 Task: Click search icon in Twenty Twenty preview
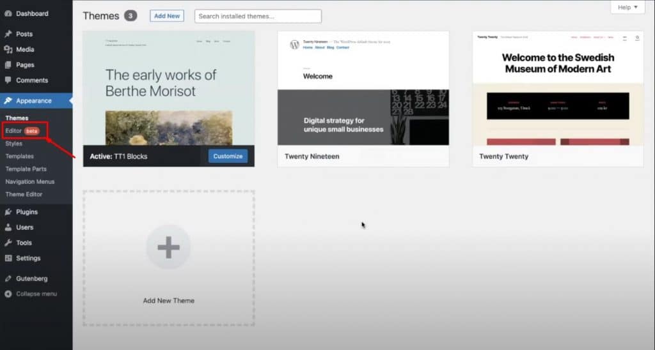[638, 38]
